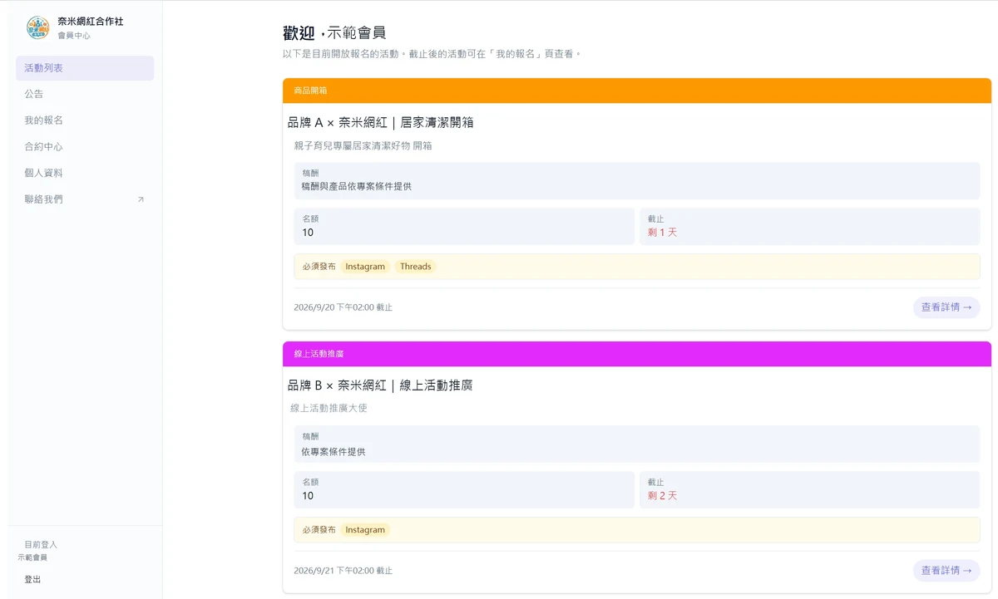
Task: Click 奈米網紅合作社 site name
Action: [x=91, y=22]
